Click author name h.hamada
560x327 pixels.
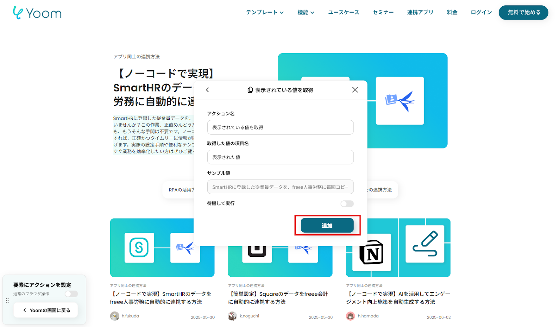(368, 316)
